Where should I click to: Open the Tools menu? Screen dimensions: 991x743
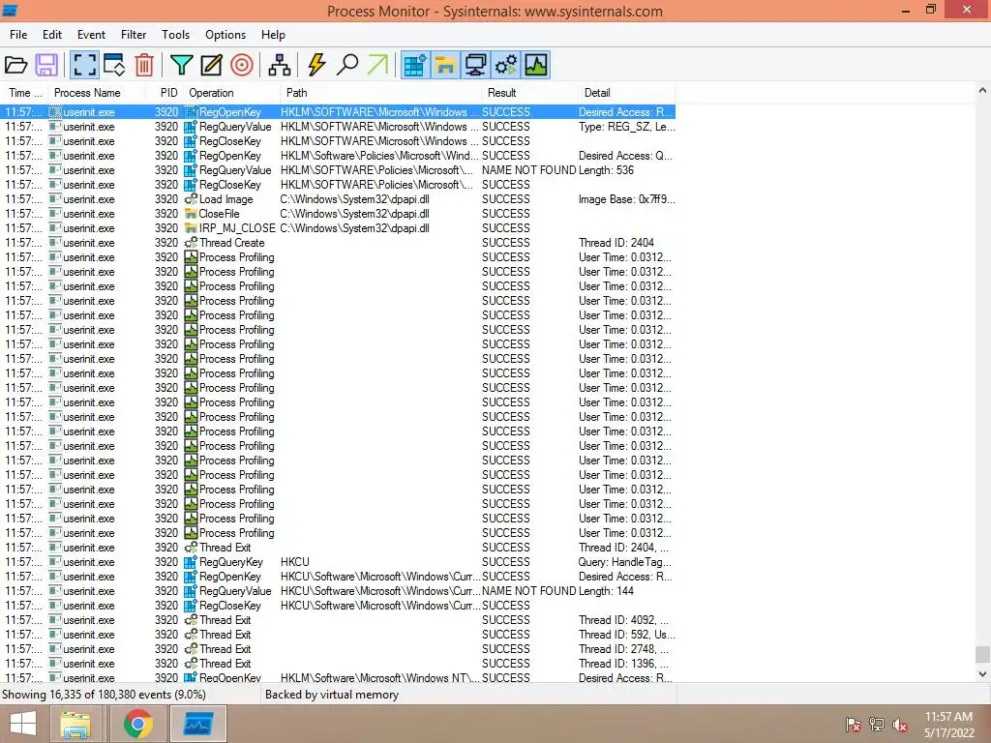[x=175, y=35]
